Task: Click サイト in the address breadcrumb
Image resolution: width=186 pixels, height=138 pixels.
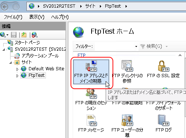Action: [x=90, y=6]
